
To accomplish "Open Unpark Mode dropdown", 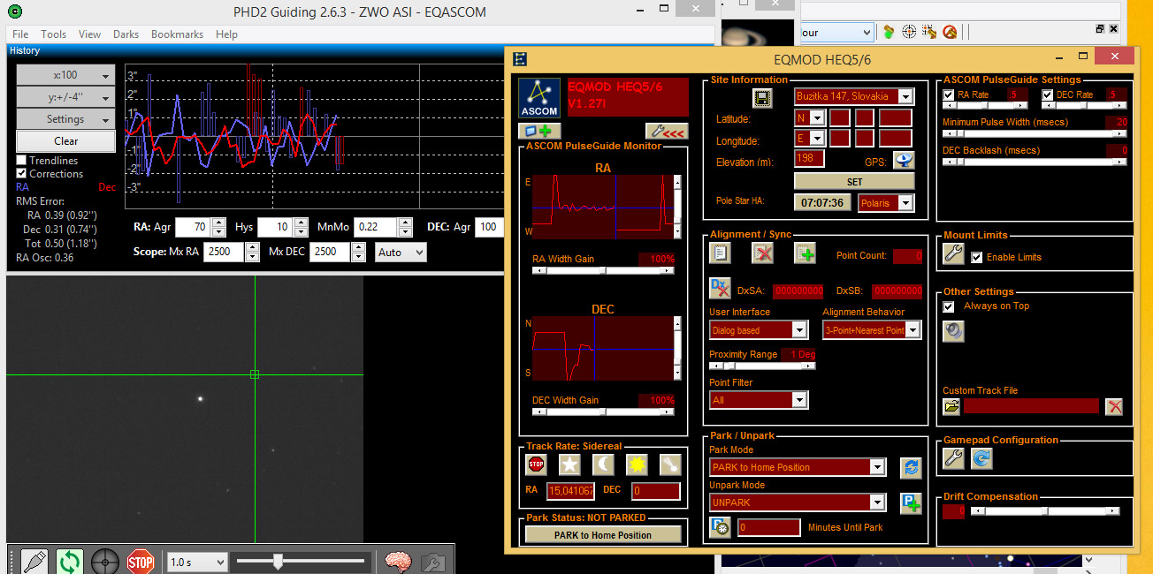I will coord(798,502).
